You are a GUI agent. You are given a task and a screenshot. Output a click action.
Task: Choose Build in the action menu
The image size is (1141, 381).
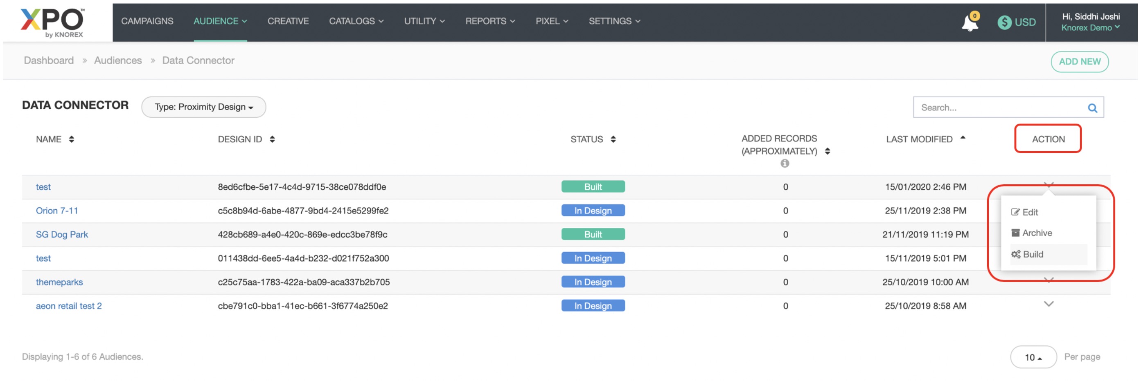click(x=1033, y=254)
